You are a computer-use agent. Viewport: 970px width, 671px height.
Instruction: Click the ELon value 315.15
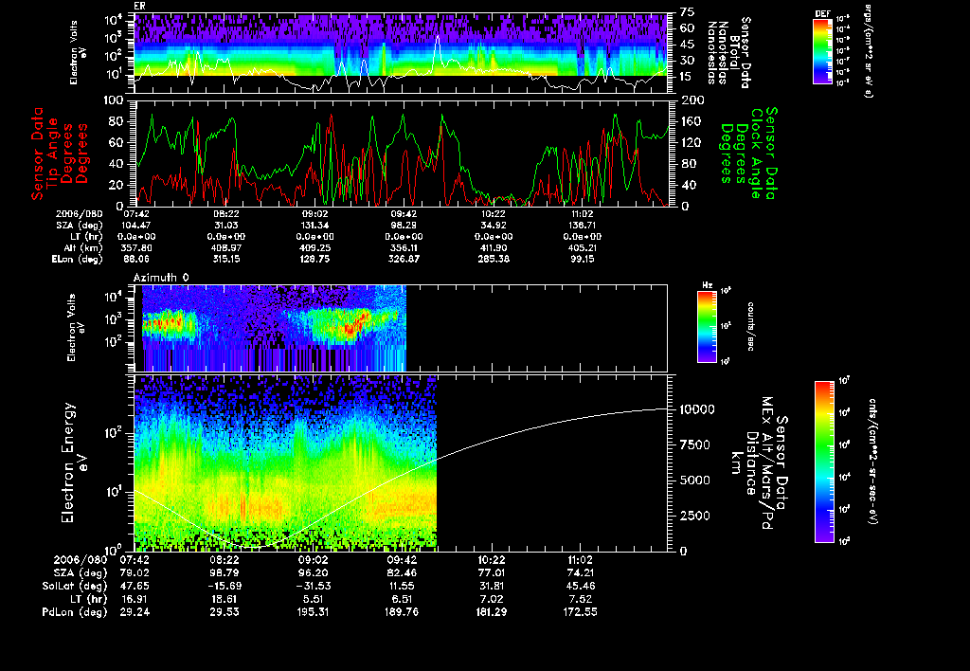click(x=226, y=260)
